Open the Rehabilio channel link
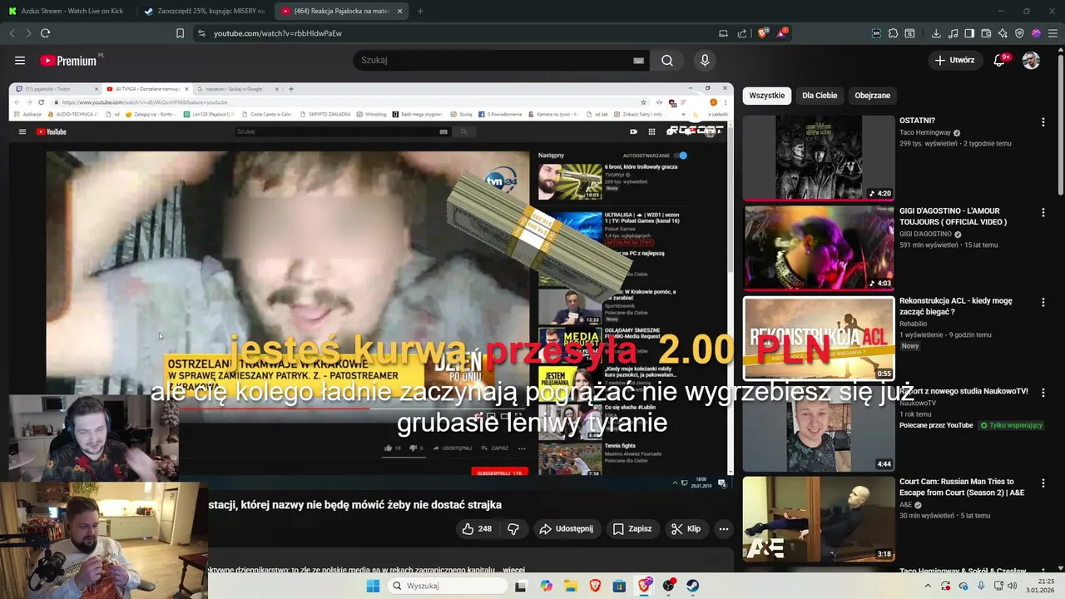 (x=914, y=324)
